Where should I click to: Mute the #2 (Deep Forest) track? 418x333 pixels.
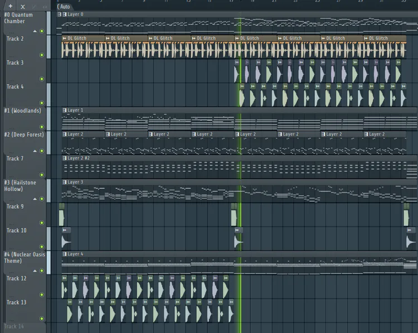[x=42, y=151]
